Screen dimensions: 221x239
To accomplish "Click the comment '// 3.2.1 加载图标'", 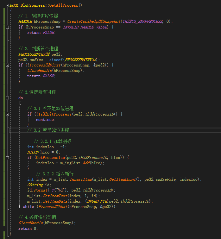I will tap(53, 141).
